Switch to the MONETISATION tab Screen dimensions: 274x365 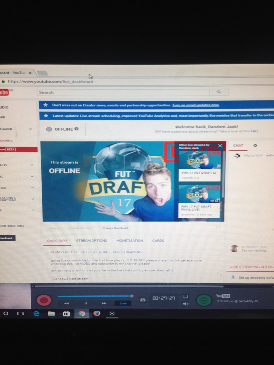click(130, 241)
